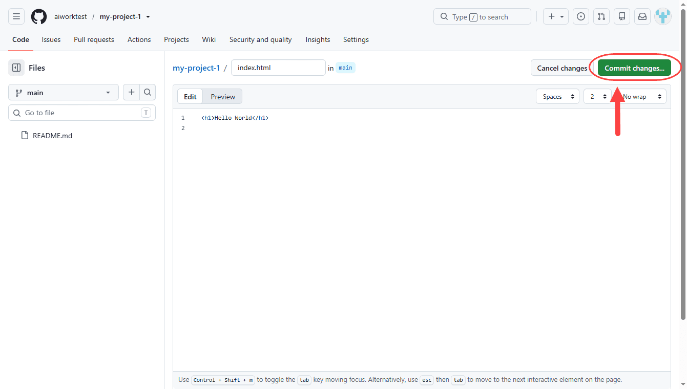Open the main branch selector dropdown
This screenshot has width=687, height=389.
[64, 93]
